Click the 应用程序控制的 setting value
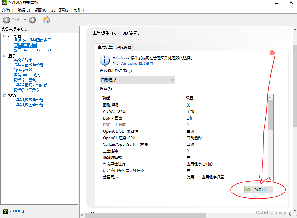Screen dimensions: 297x218 click(200, 164)
